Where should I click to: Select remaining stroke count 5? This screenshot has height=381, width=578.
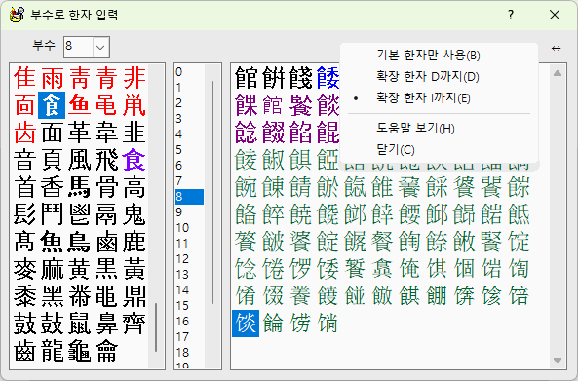coord(189,150)
